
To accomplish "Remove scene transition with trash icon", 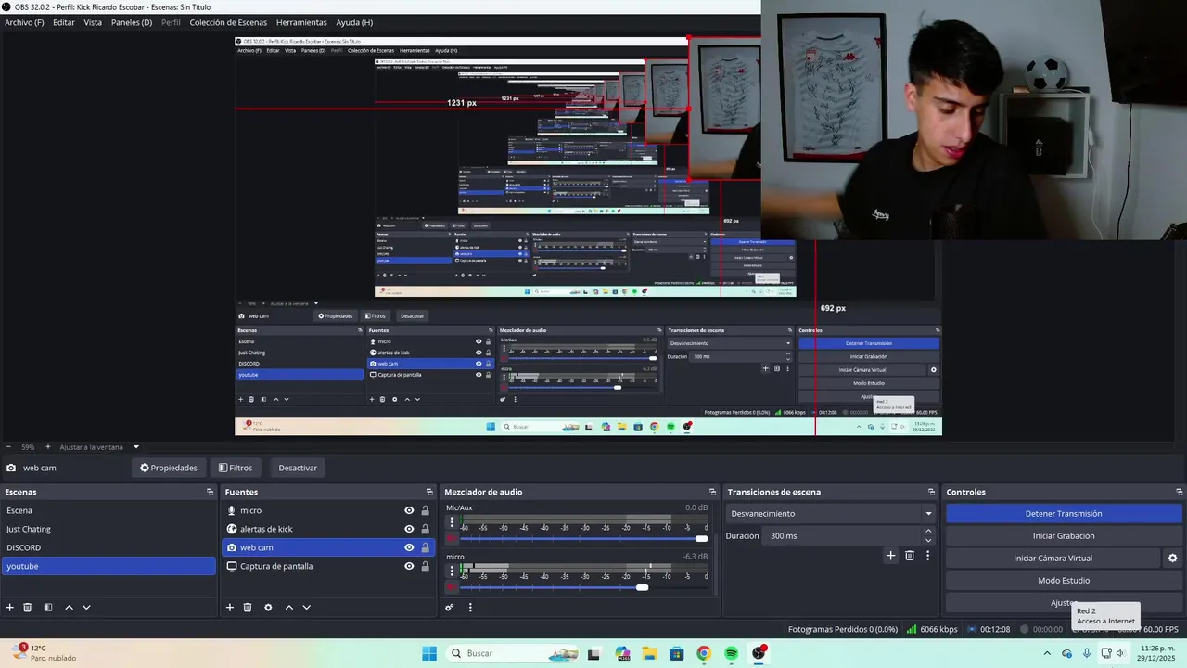I will [910, 556].
